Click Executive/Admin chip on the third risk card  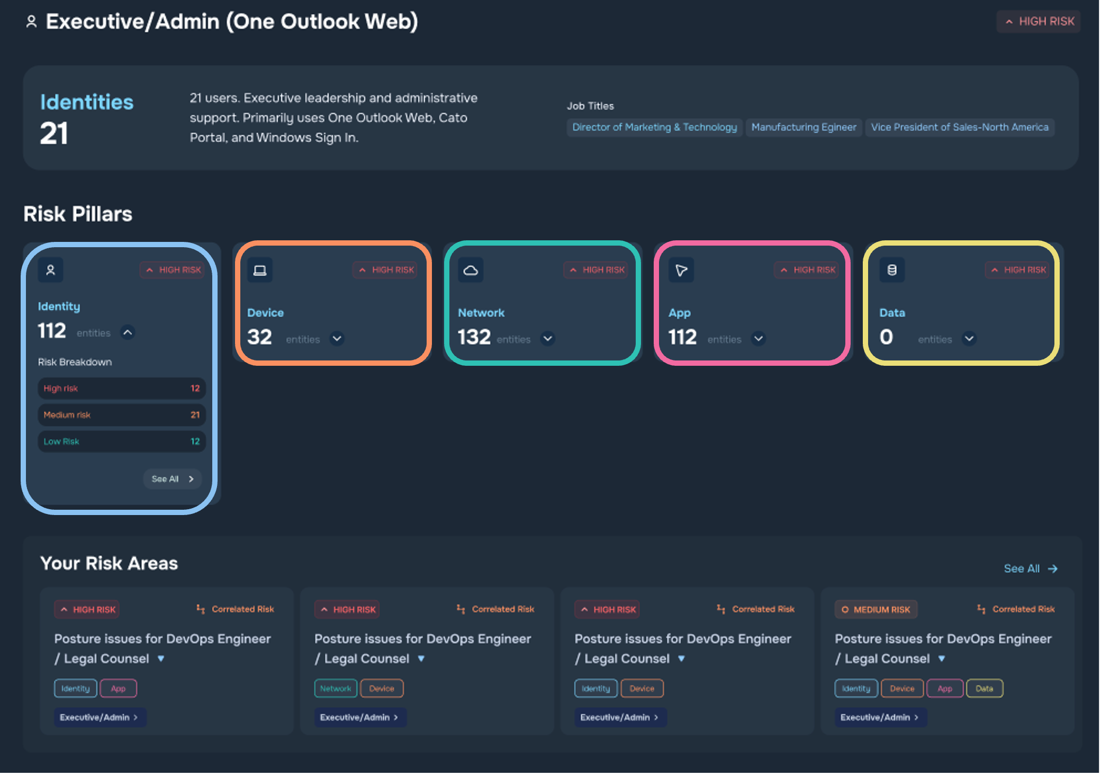(x=620, y=717)
